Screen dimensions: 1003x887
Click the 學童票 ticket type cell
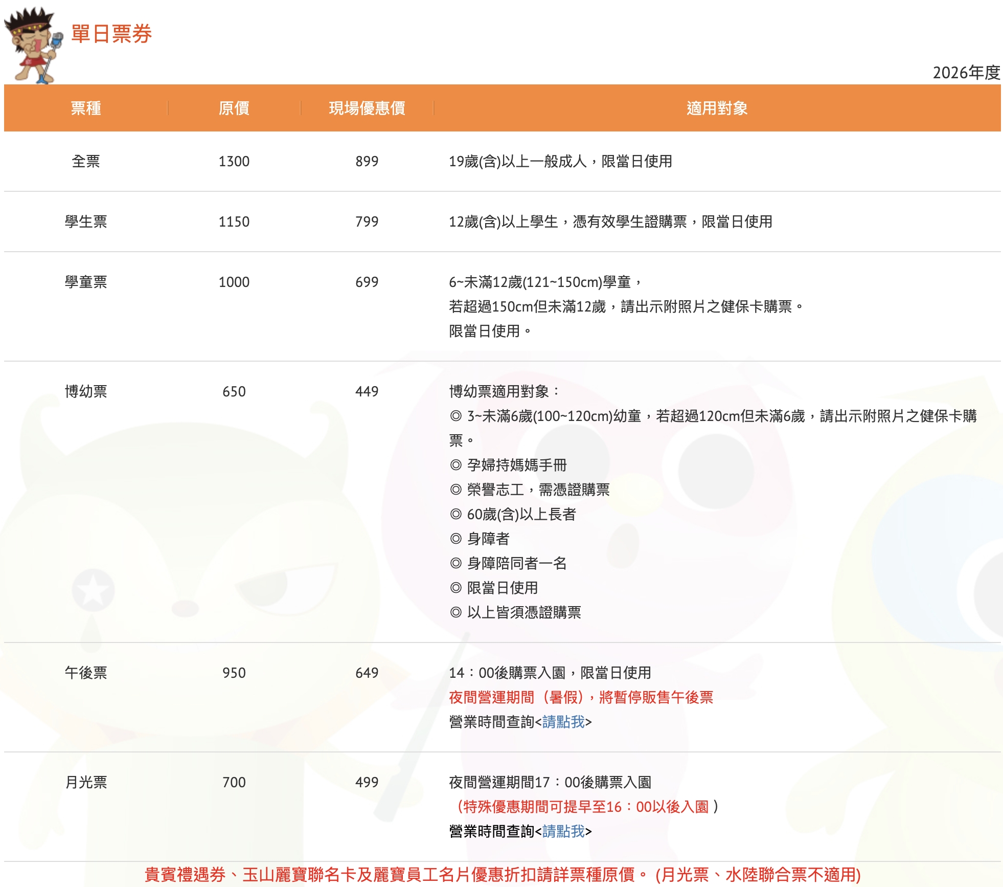pos(86,282)
